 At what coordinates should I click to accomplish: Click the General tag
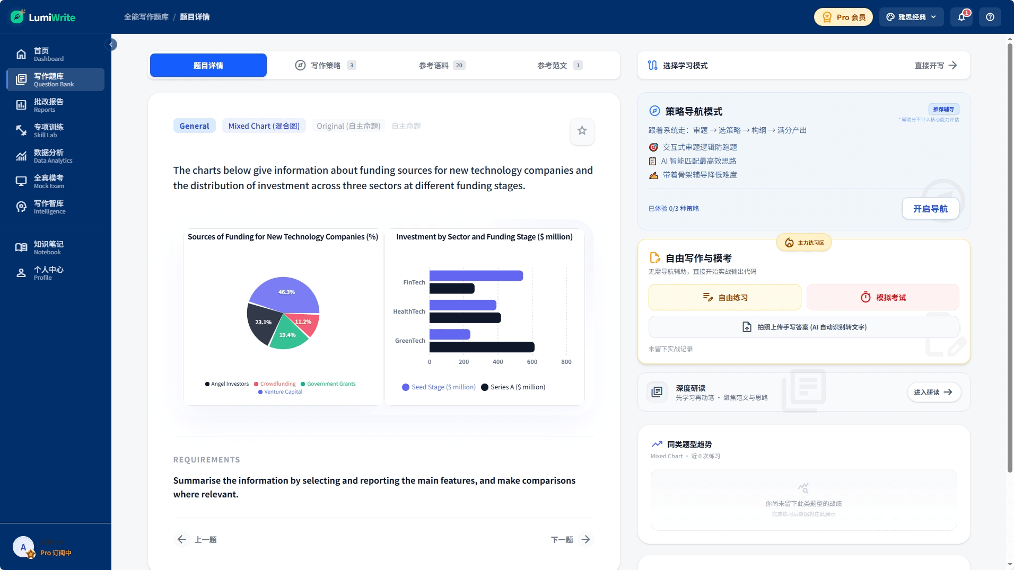194,126
